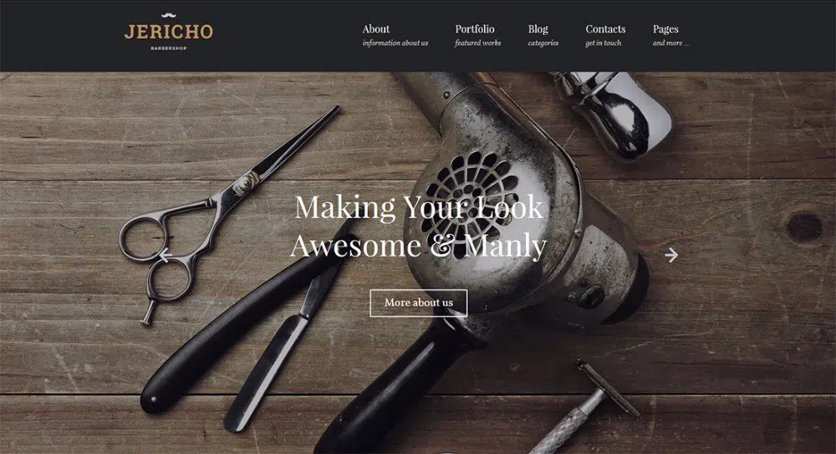Expand the Pages menu item

coord(665,28)
